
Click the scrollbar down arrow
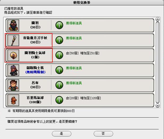click(x=158, y=106)
